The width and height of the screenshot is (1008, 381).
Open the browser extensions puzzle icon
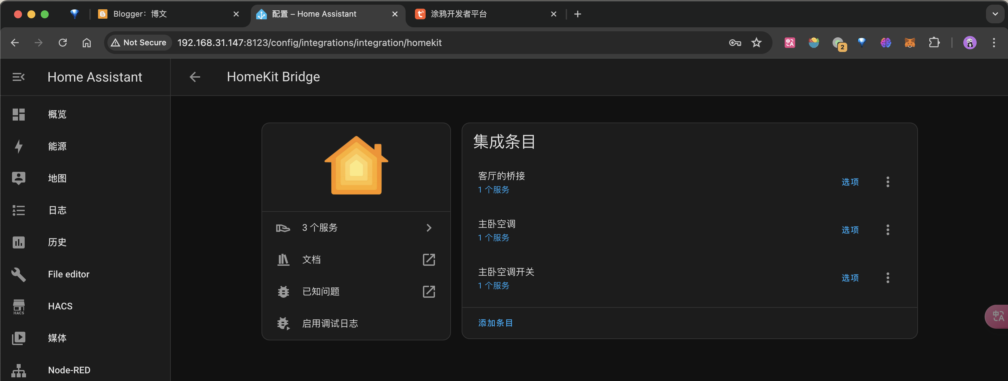click(934, 43)
